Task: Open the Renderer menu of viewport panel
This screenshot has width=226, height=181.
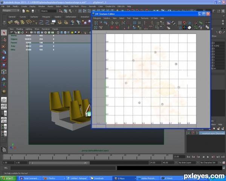Action: tap(46, 29)
